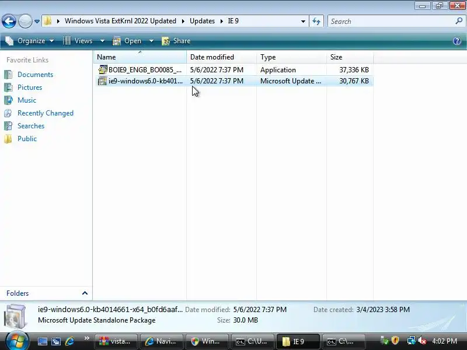Click the Views toolbar button

tap(78, 41)
